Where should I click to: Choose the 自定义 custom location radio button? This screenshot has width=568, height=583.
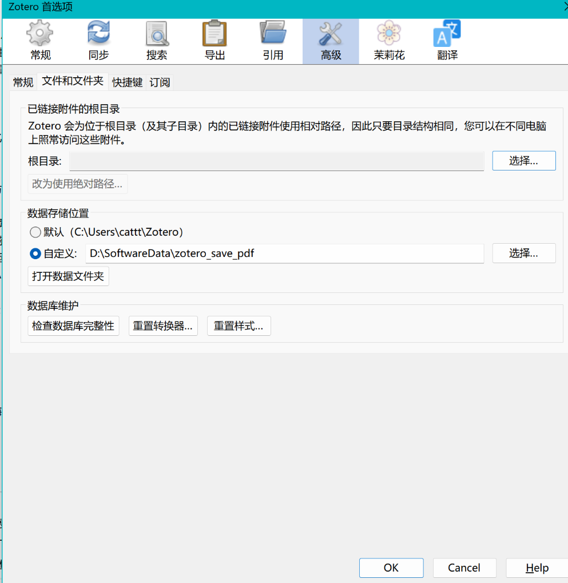[34, 253]
